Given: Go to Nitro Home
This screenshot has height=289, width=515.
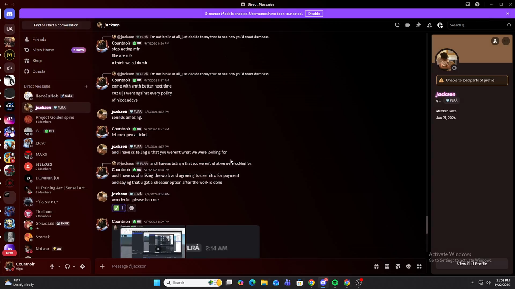Looking at the screenshot, I should point(56,50).
